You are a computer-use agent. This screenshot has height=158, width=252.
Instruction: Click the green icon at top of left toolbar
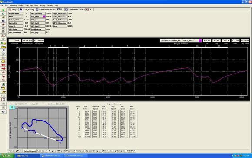click(x=3, y=10)
